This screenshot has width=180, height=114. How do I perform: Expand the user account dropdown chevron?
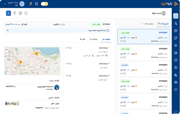point(5,4)
